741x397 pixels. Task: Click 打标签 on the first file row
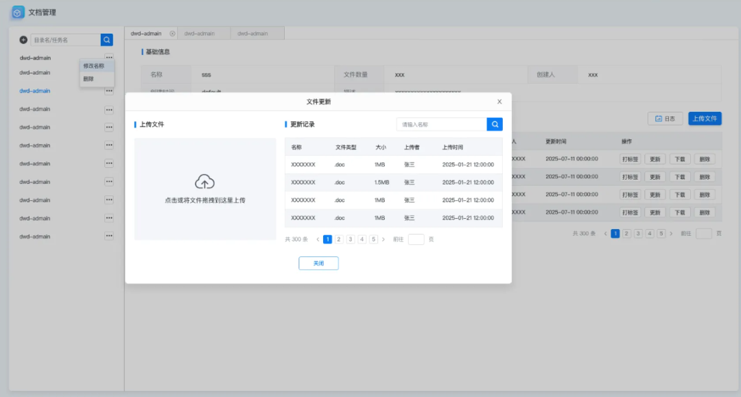[x=631, y=158]
